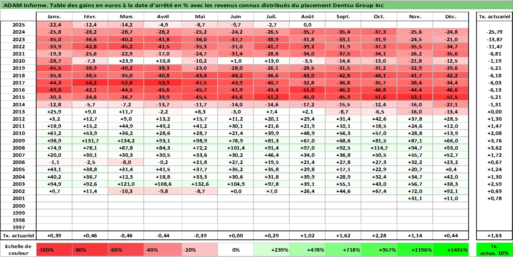Viewport: 513px width, 257px height.
Task: Select the 1997 row label
Action: [18, 227]
